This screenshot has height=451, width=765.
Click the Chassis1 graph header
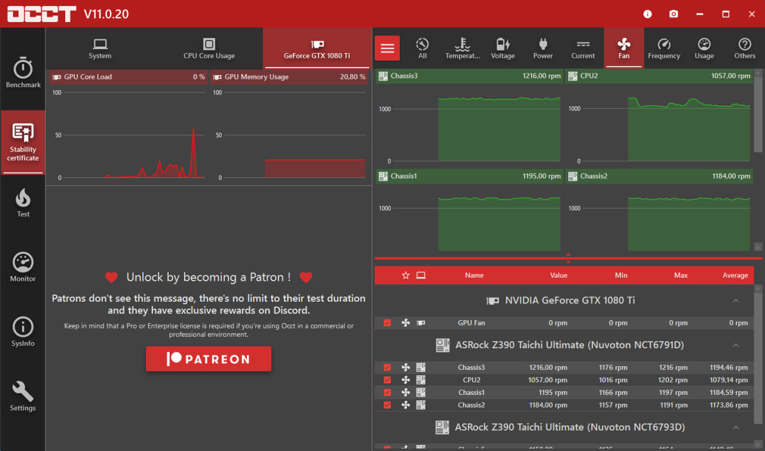pos(470,176)
